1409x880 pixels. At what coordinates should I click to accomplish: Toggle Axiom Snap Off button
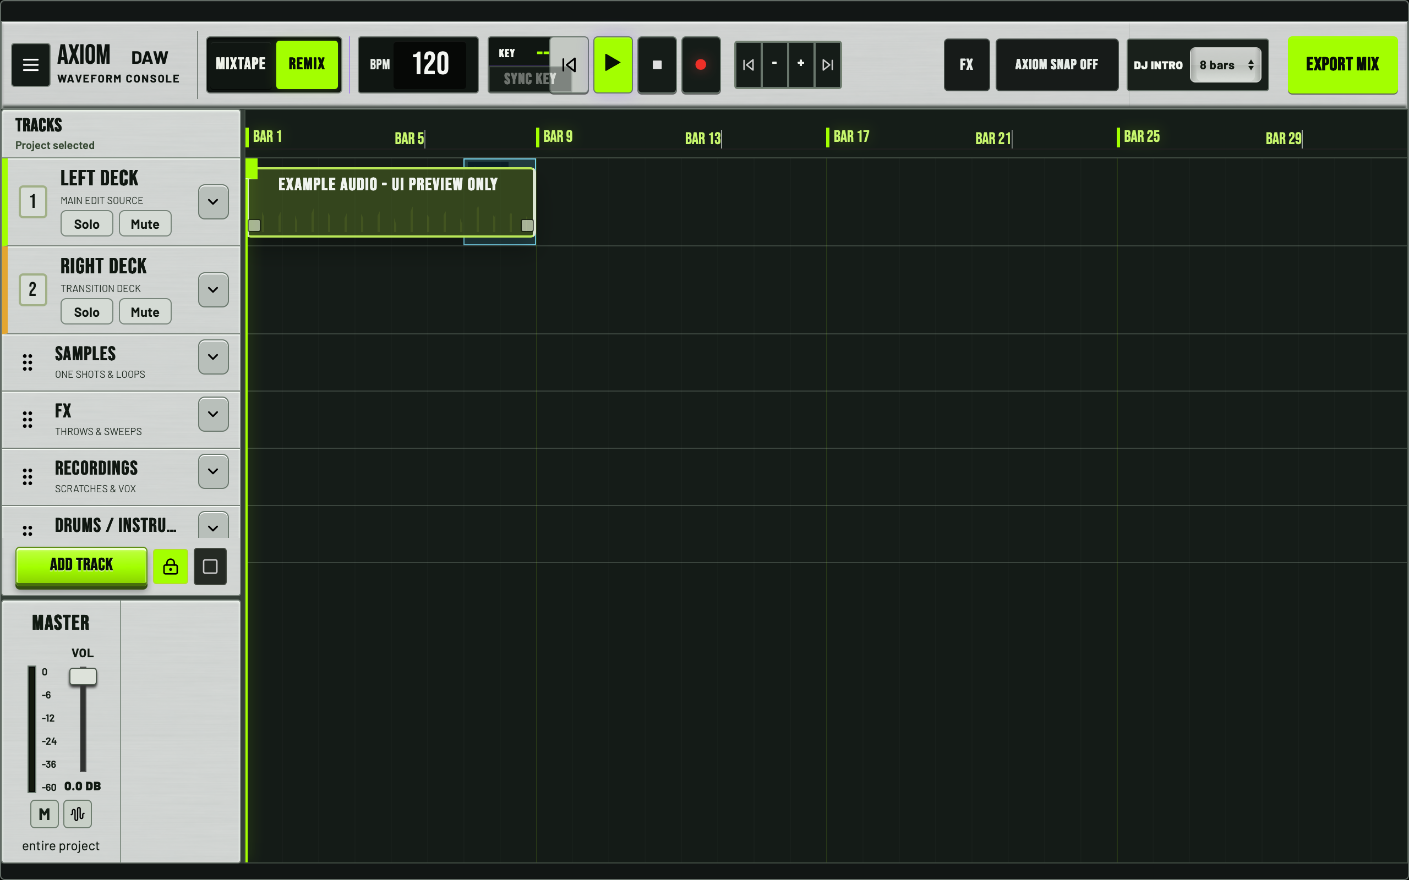click(x=1057, y=64)
